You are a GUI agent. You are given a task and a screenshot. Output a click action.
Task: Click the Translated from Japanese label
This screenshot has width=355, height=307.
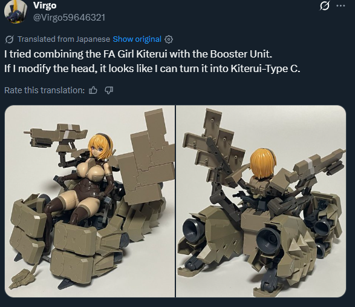(64, 39)
